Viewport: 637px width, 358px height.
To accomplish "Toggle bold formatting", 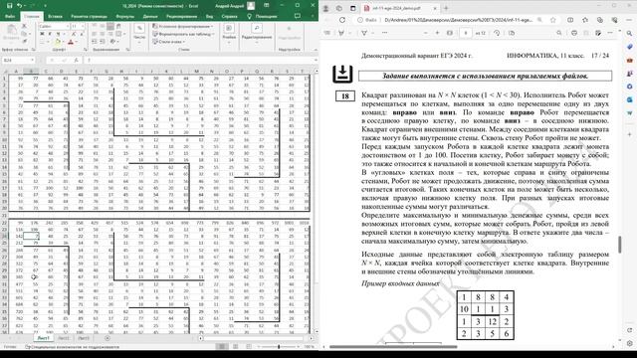I will 42,34.
